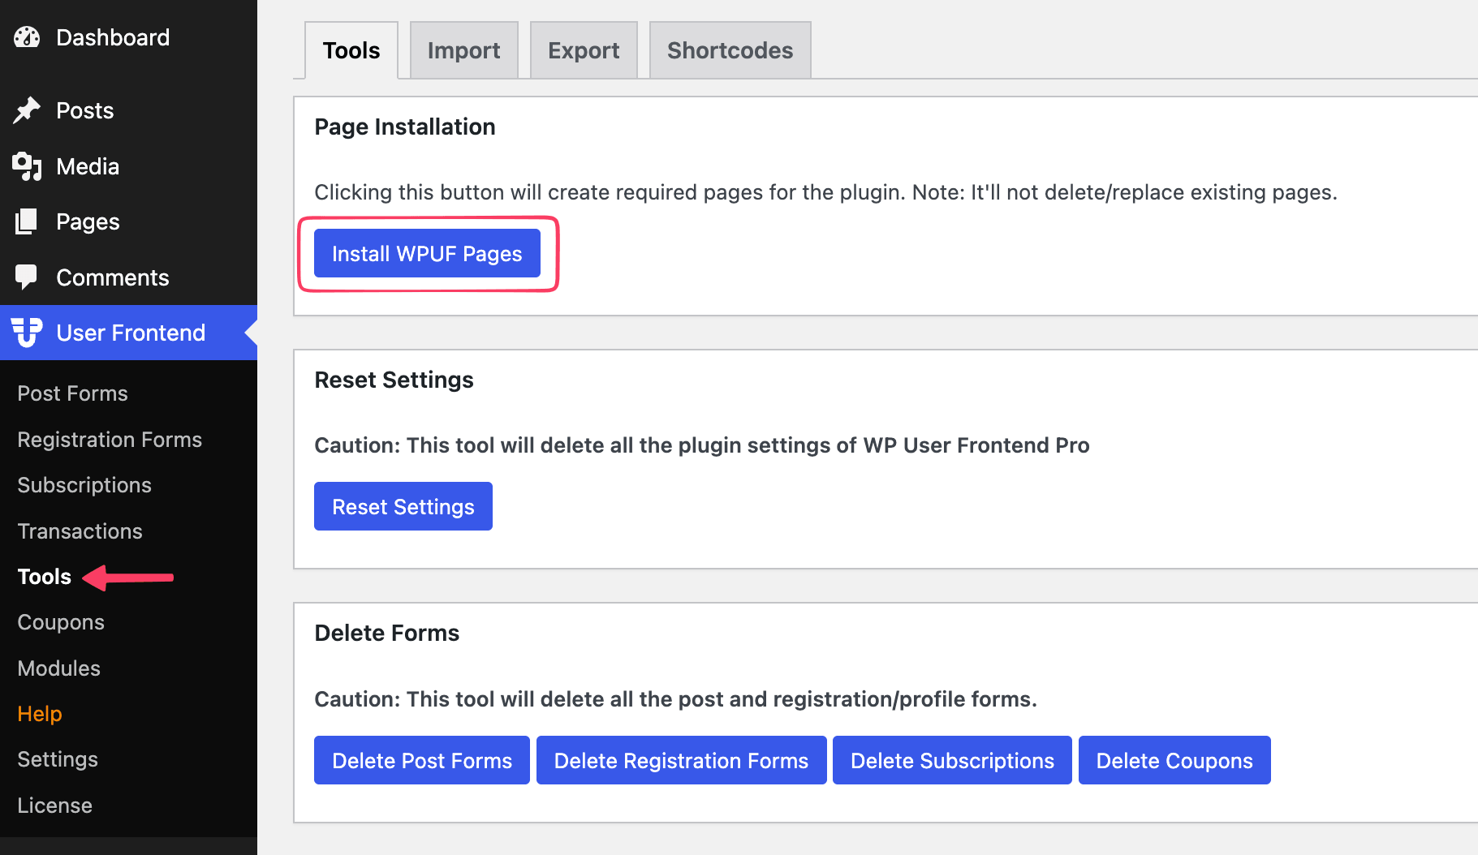Open Post Forms submenu link
1478x855 pixels.
(x=73, y=393)
